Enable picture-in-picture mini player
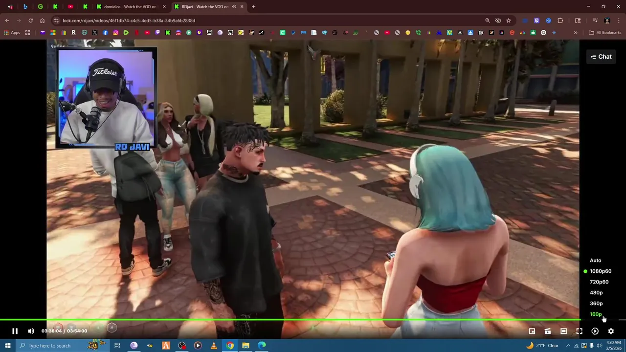 [532, 331]
